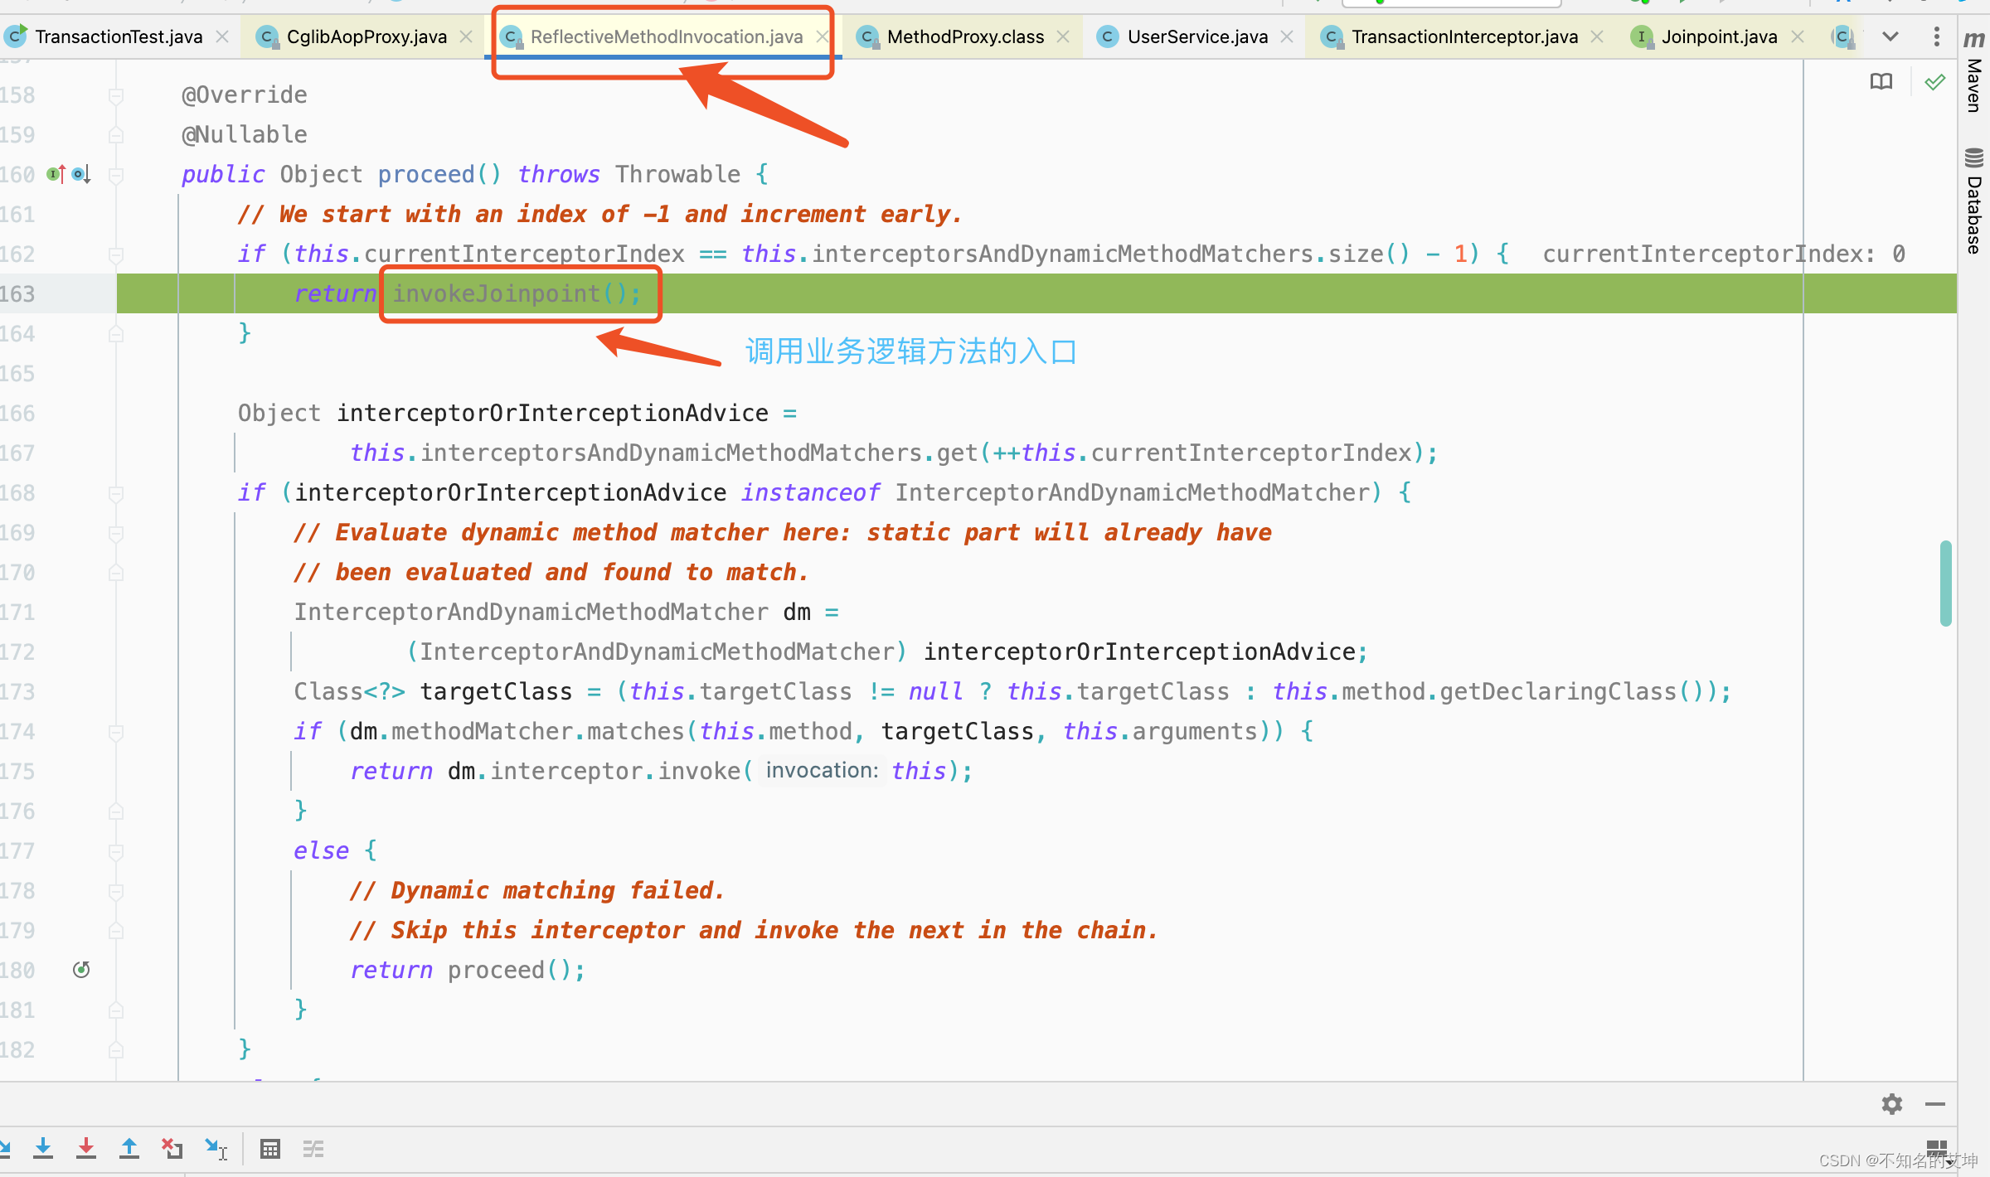
Task: Click the instanceof keyword on line 168
Action: pyautogui.click(x=810, y=492)
